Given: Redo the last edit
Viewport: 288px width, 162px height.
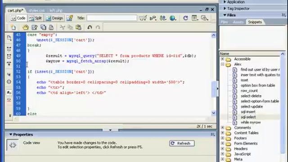Looking at the screenshot, I should coord(98,27).
